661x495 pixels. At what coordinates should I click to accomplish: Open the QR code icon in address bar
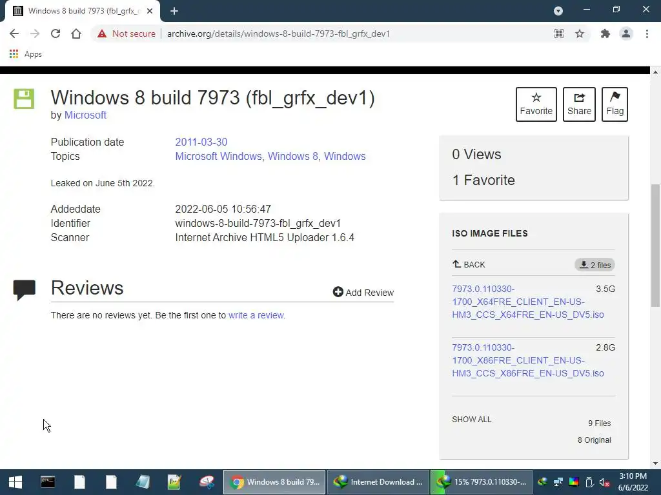(559, 34)
